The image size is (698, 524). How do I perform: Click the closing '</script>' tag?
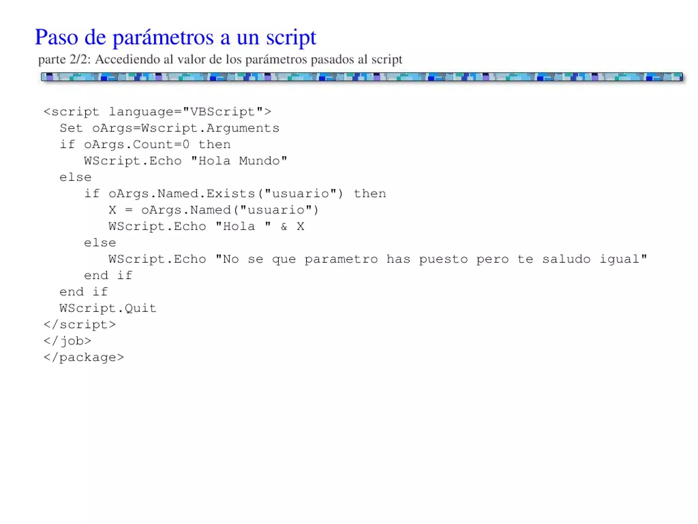point(80,324)
